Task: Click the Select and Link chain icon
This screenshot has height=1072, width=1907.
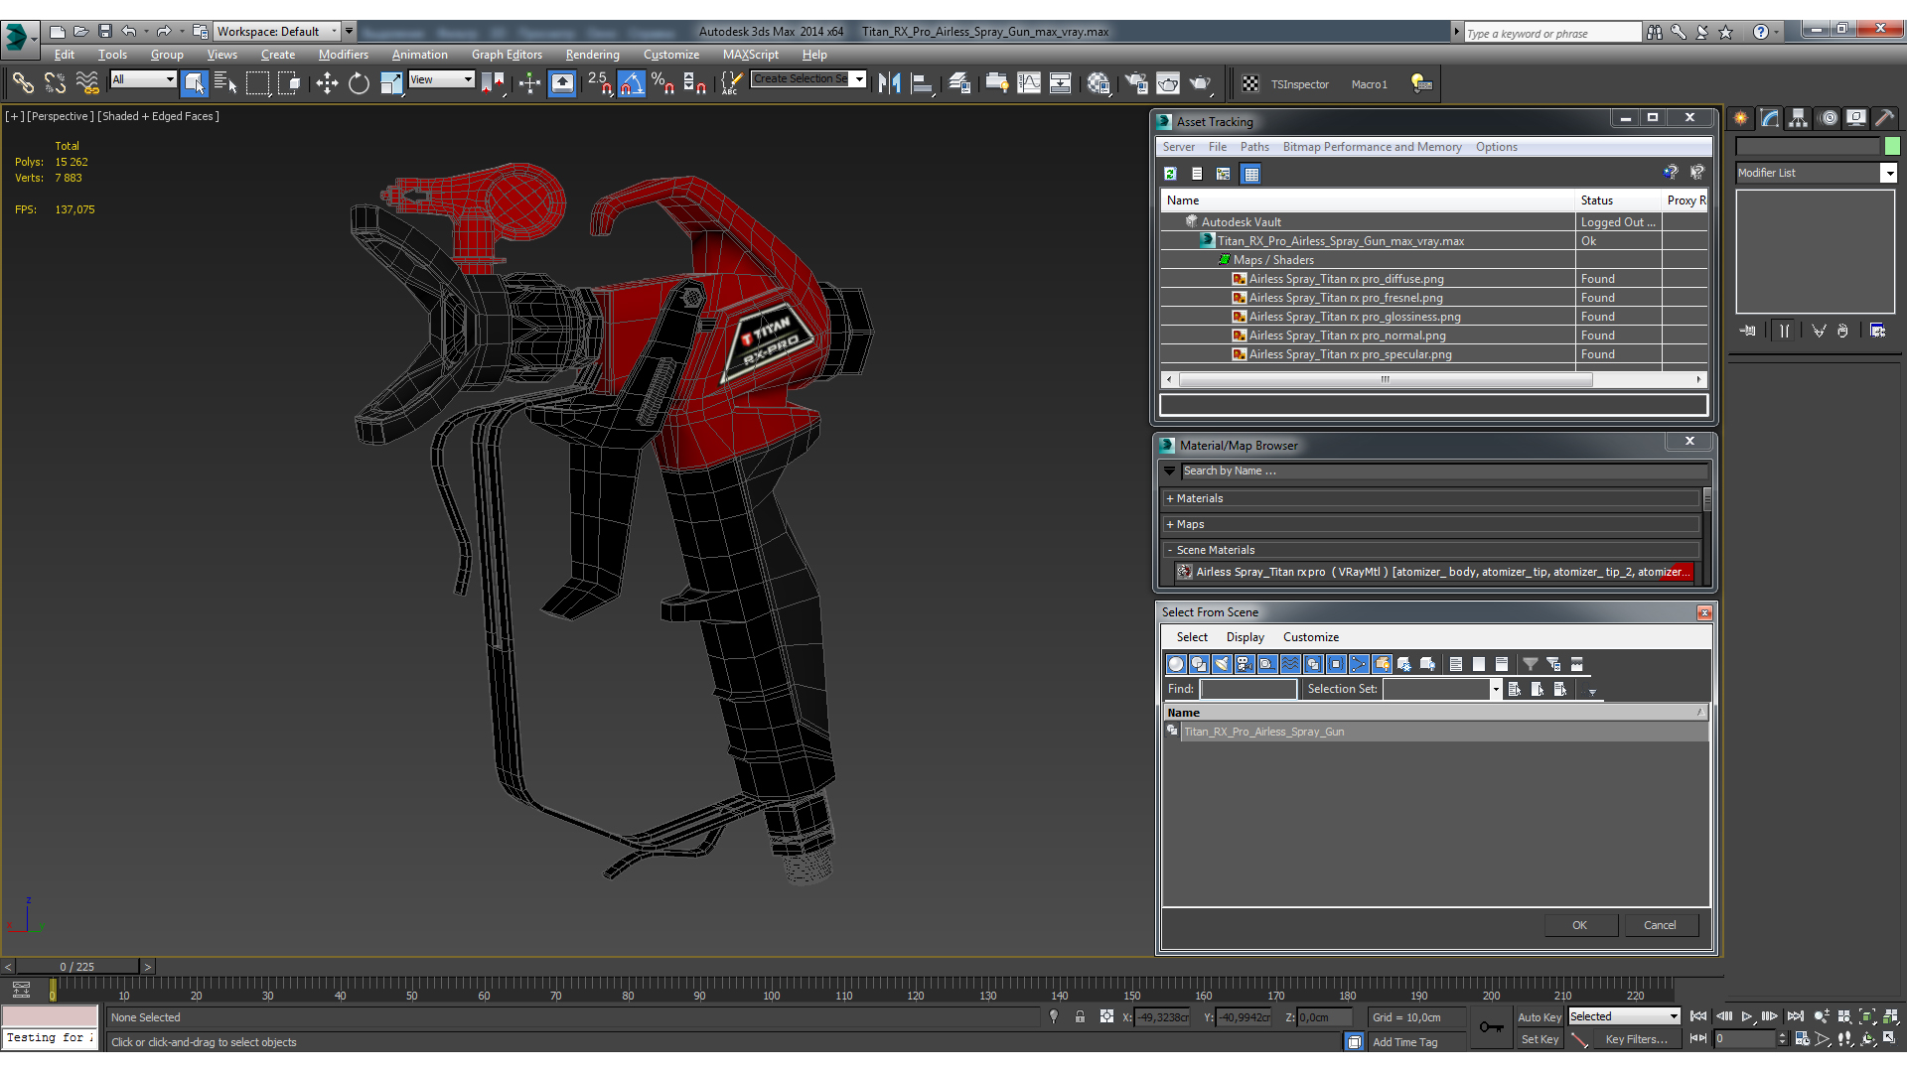Action: click(22, 84)
